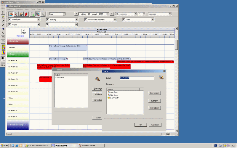Select the Gijs Spek person icon
Image resolution: width=237 pixels, height=148 pixels.
(109, 95)
